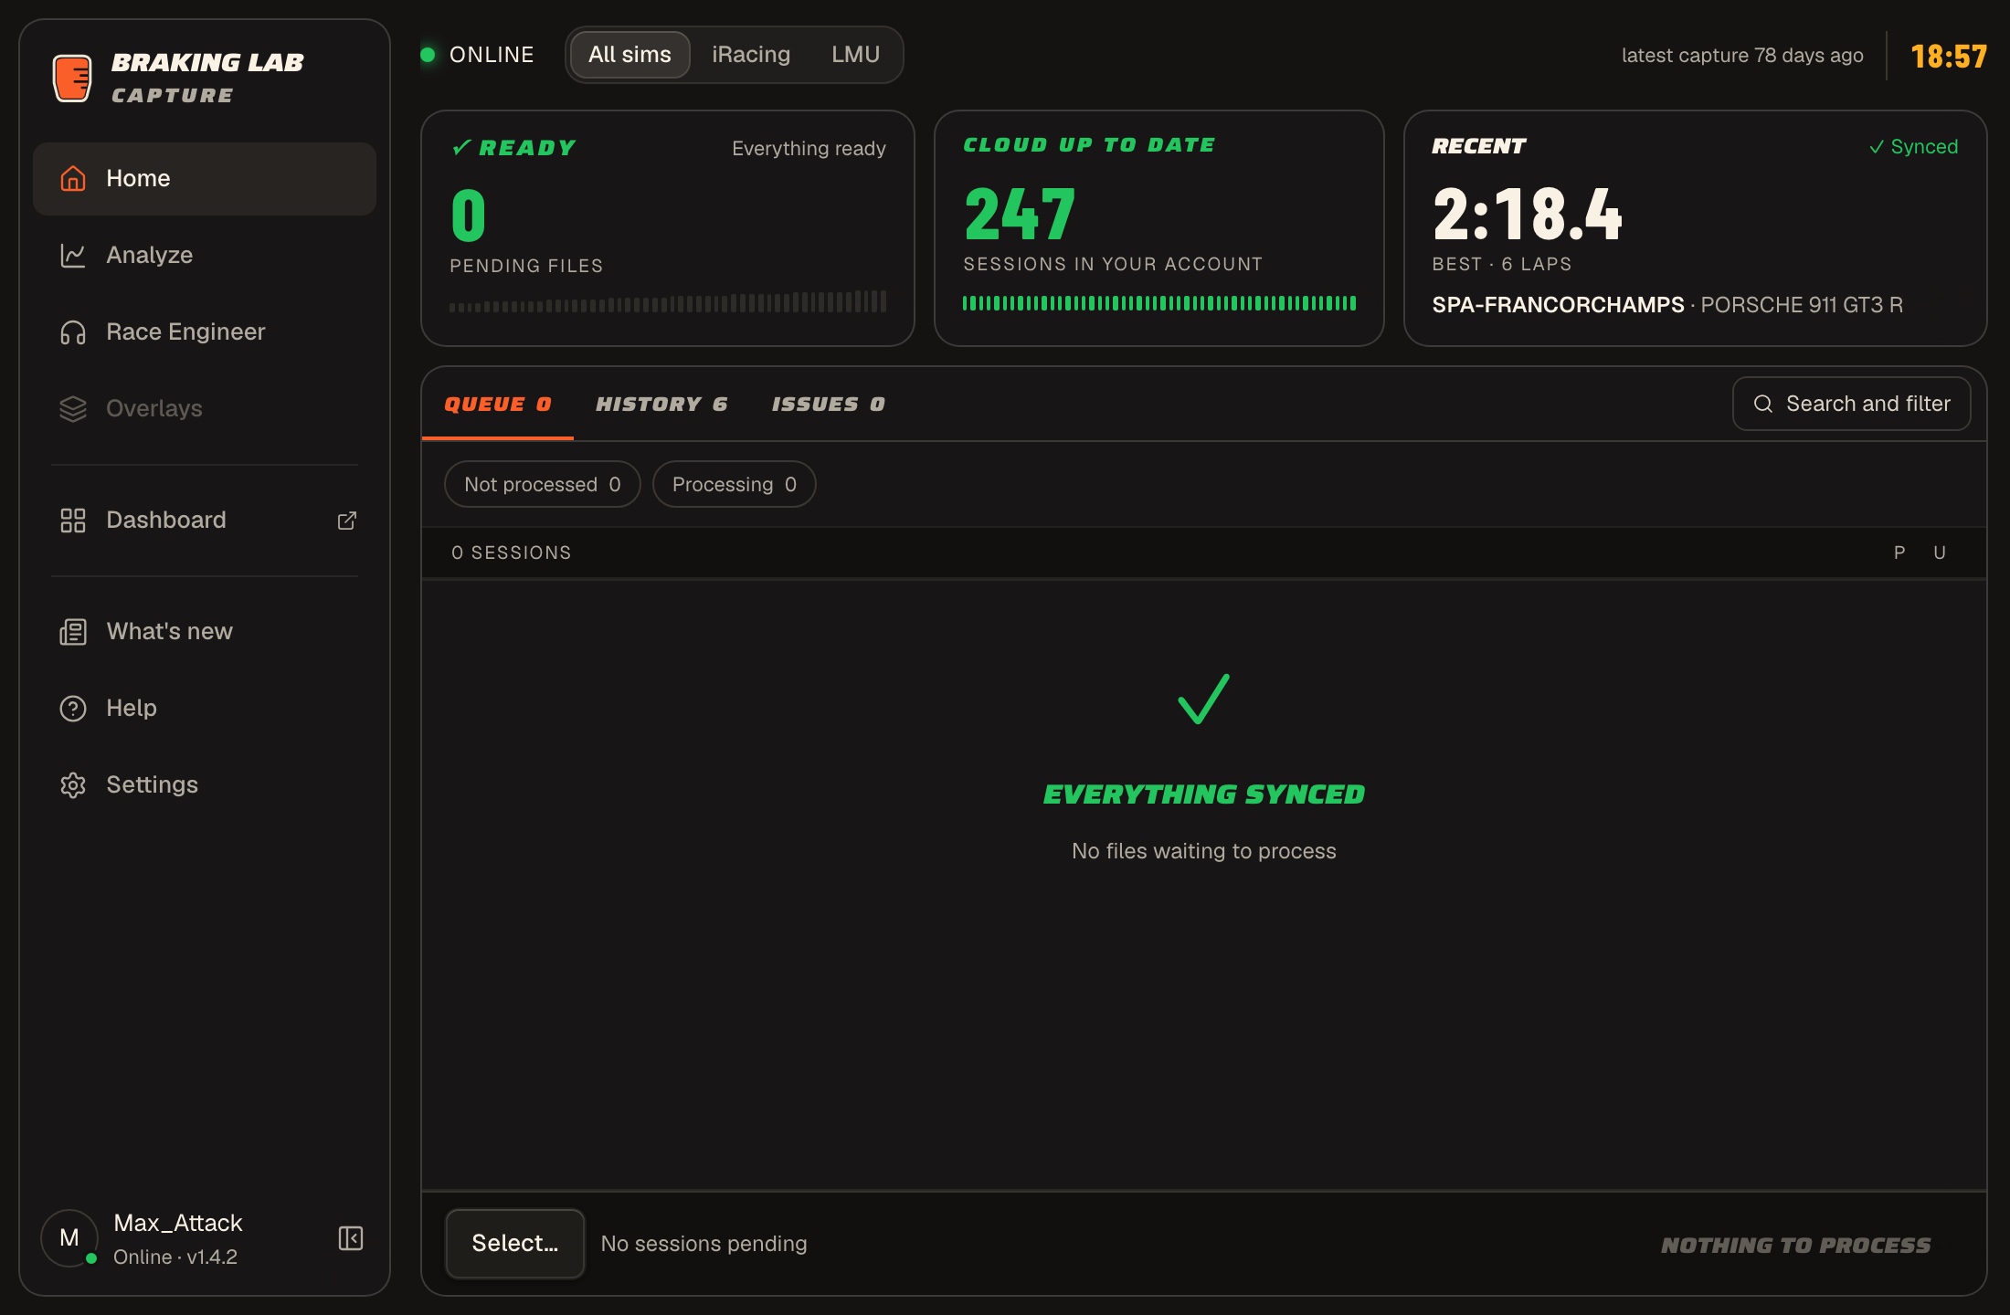The image size is (2010, 1315).
Task: Switch to the History 6 tab
Action: coord(661,404)
